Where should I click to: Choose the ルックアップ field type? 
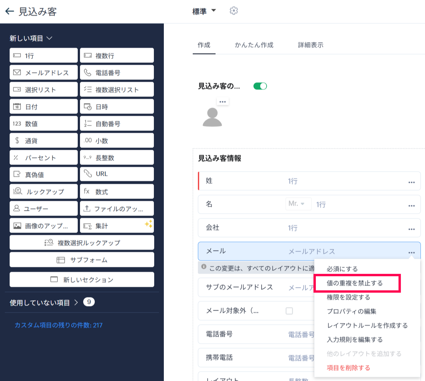pyautogui.click(x=44, y=192)
